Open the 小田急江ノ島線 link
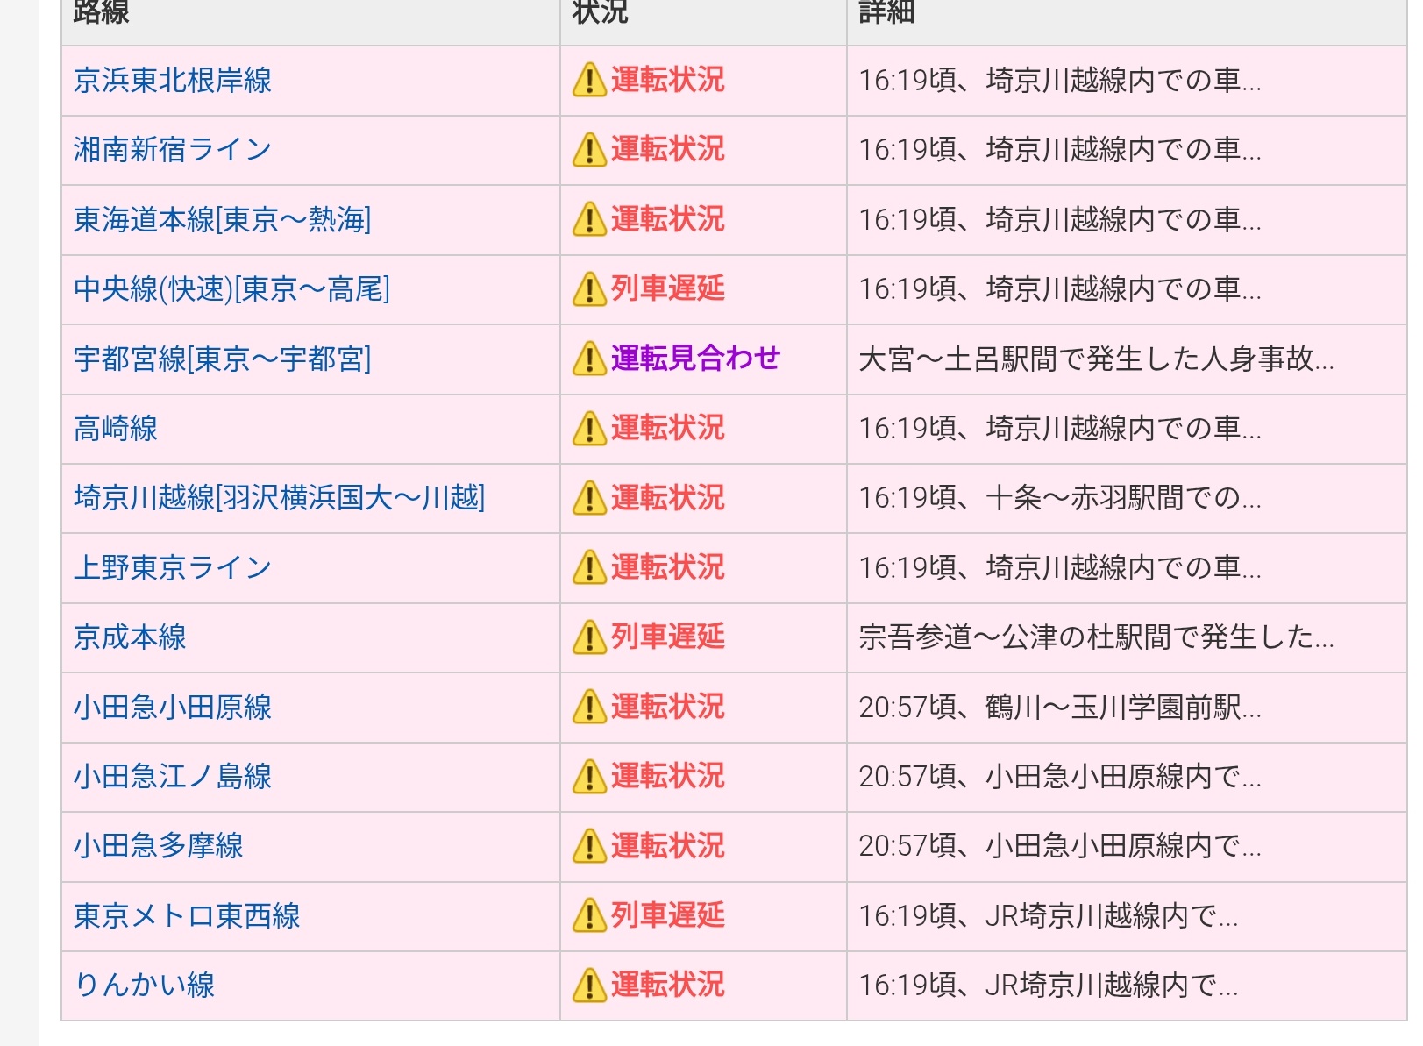Image resolution: width=1423 pixels, height=1046 pixels. (x=173, y=777)
